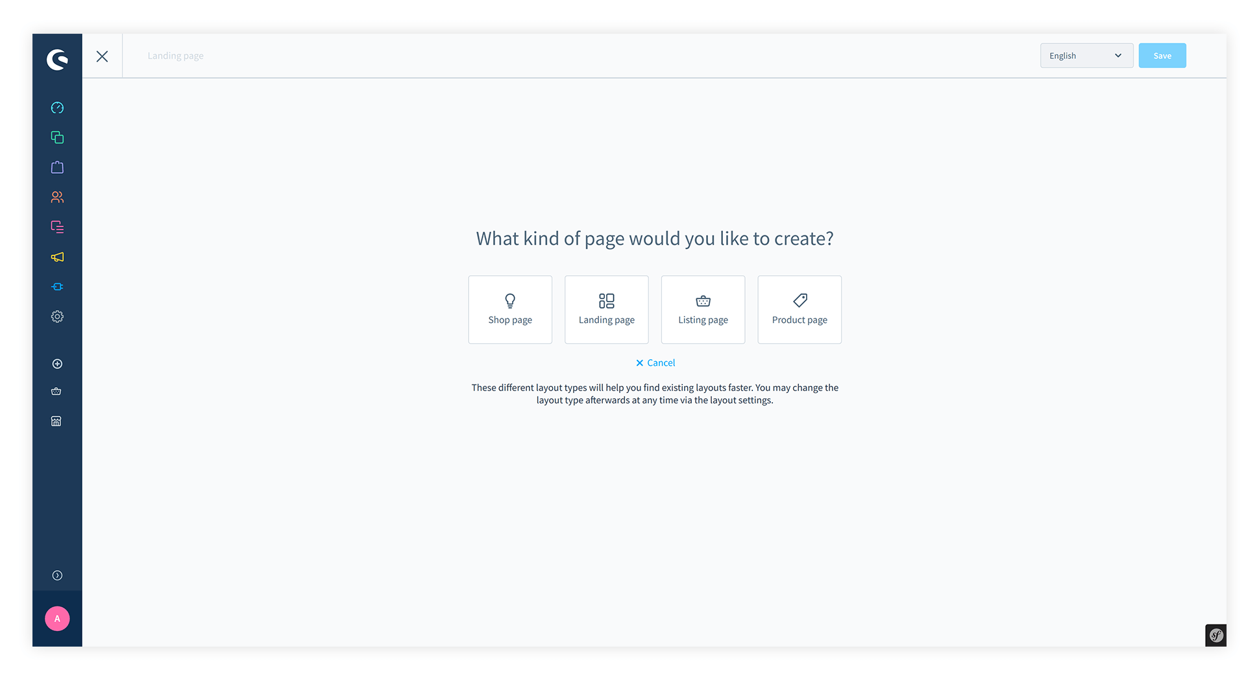Click the Cancel link
This screenshot has width=1259, height=681.
click(655, 363)
